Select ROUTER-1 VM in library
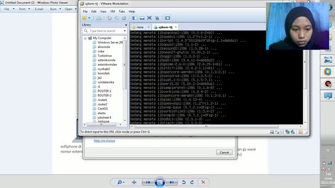Screen dimensions: 335x188 (x=104, y=91)
